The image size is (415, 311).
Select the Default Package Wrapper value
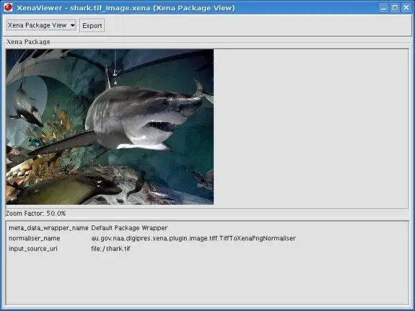click(x=129, y=228)
